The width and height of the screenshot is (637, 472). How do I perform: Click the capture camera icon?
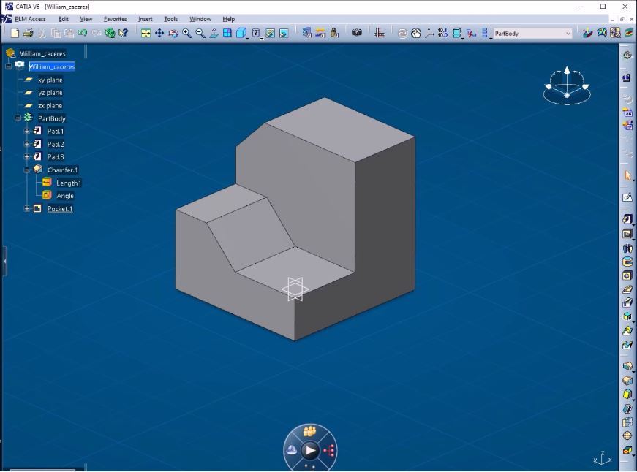pos(357,33)
